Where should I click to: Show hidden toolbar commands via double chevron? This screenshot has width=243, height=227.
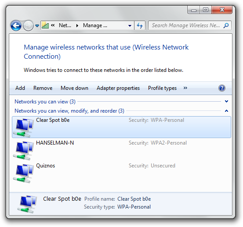click(185, 88)
